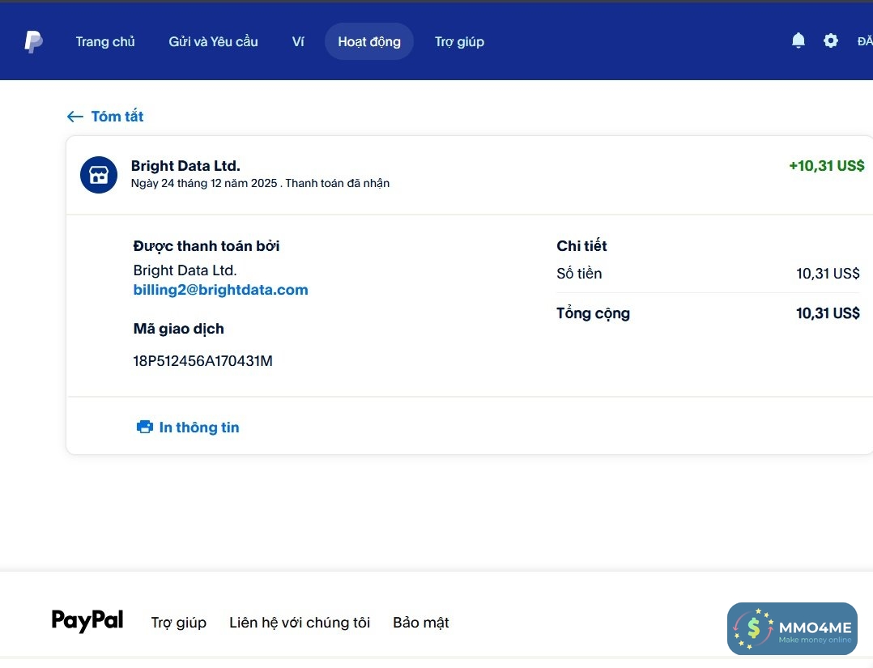Viewport: 873px width, 668px height.
Task: Click the 10,31 US$ value beside Số tiền
Action: click(828, 274)
